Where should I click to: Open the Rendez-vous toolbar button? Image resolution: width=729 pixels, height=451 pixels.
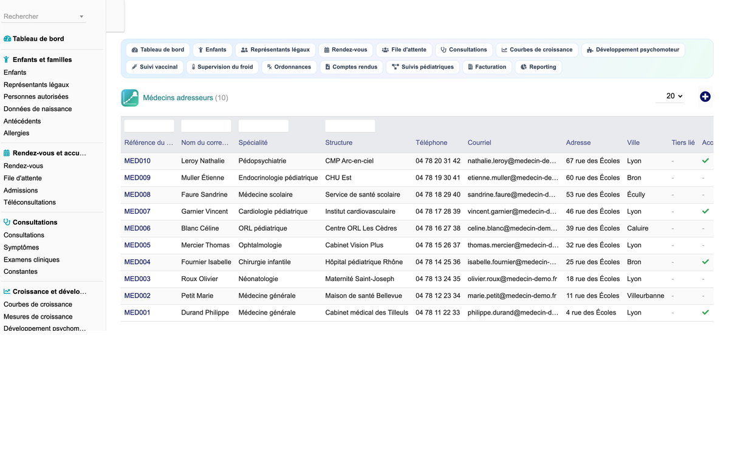pos(346,50)
